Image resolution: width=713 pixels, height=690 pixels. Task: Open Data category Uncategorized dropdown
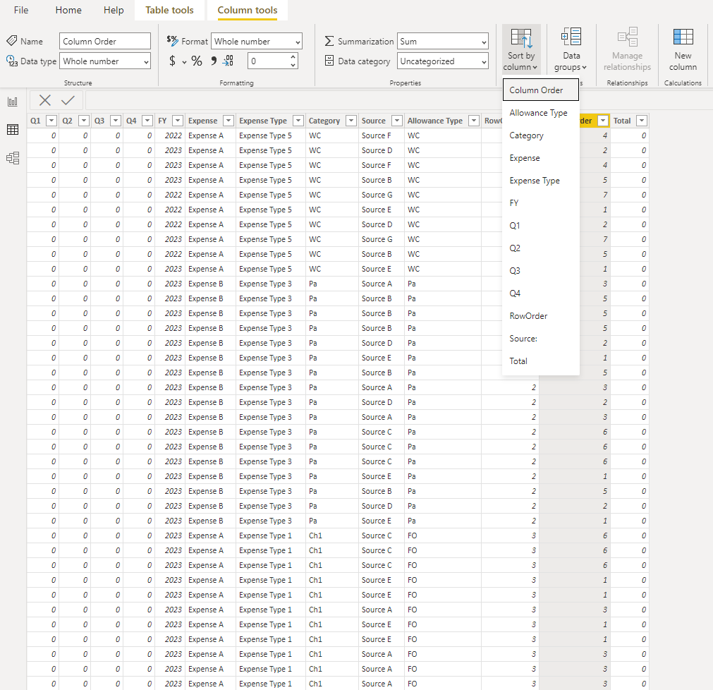(442, 61)
